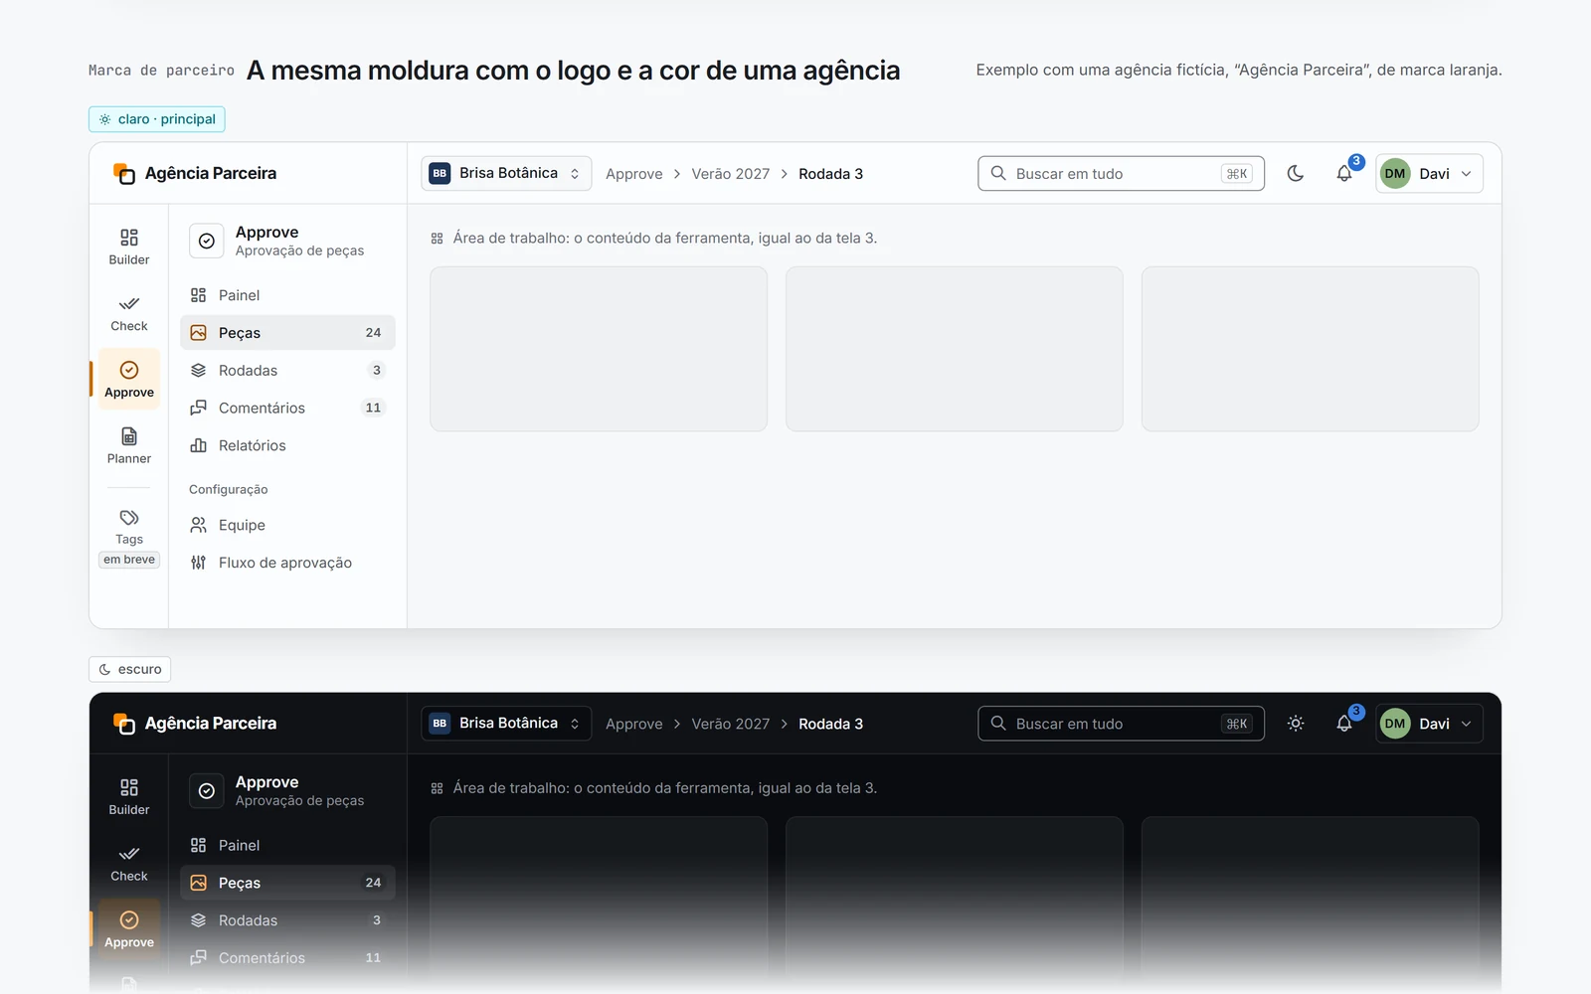Switch to light mode with the sun icon
Screen dimensions: 1591x994
point(1296,724)
